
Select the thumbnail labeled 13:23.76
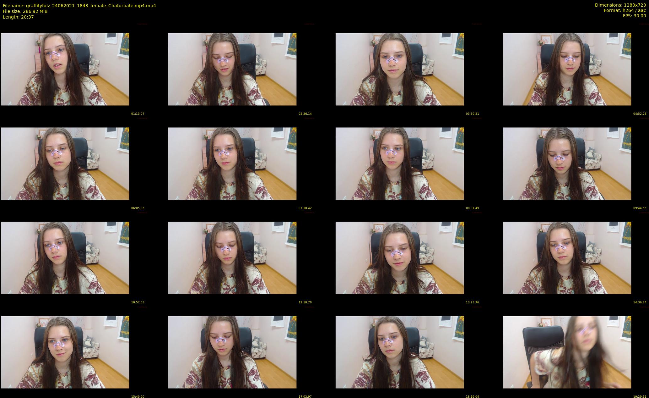coord(400,258)
